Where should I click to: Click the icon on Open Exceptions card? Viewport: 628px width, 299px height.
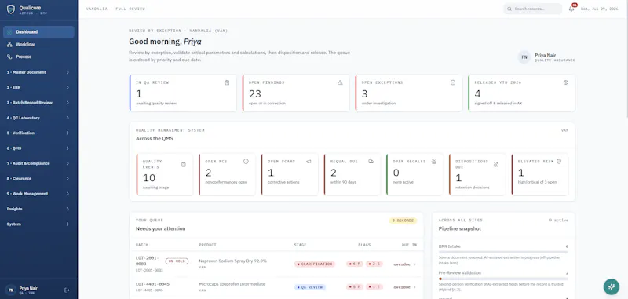coord(453,82)
